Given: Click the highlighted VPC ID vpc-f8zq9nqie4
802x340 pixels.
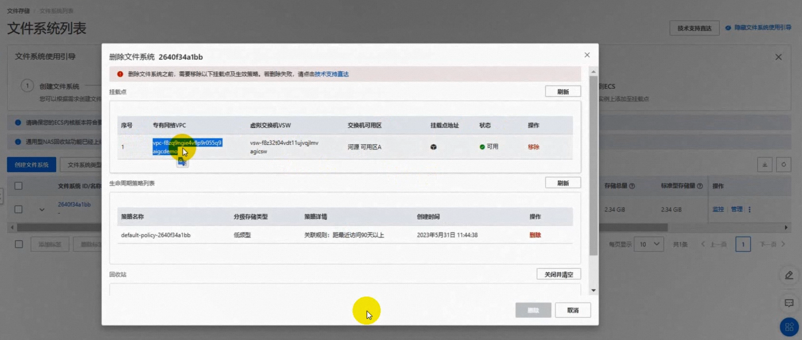Looking at the screenshot, I should [187, 147].
